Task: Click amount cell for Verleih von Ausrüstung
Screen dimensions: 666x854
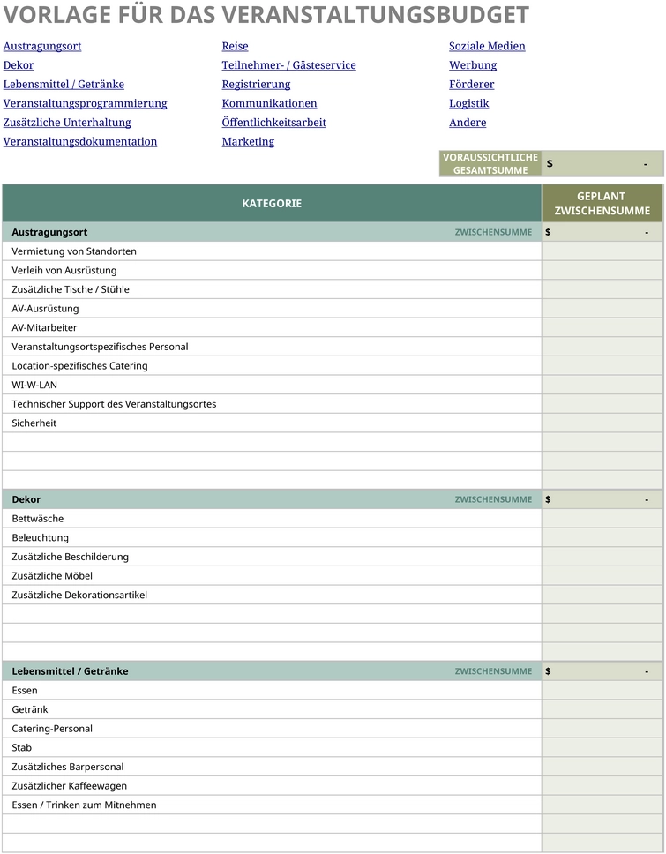Action: click(x=602, y=270)
